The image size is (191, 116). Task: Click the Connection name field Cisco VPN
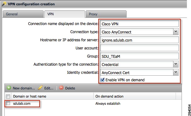click(139, 23)
